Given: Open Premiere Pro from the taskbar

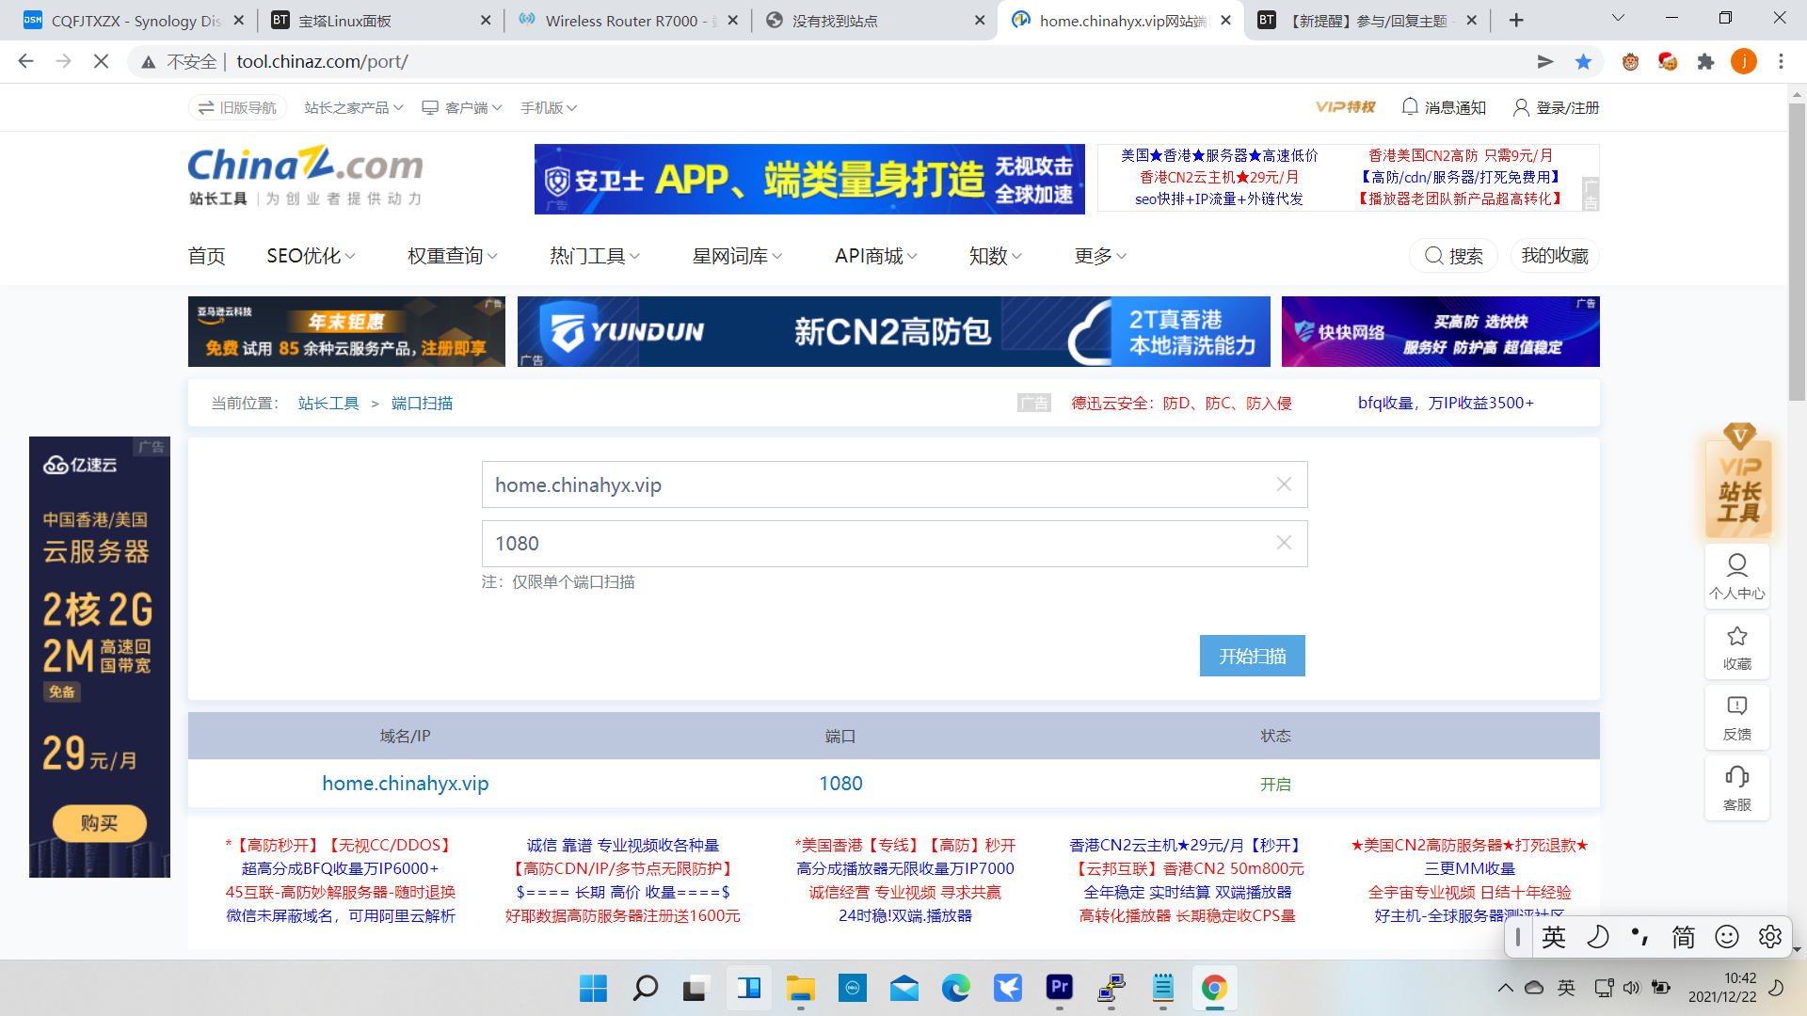Looking at the screenshot, I should click(1059, 988).
